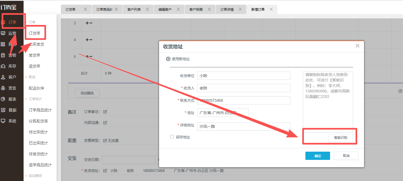Switch to the 订单商品统计 tab
This screenshot has width=403, height=181.
pyautogui.click(x=105, y=9)
